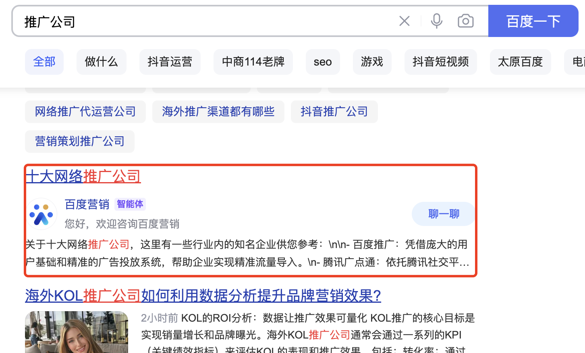Click the 百度营销 avatar logo
Screen dimensions: 585x353
tap(41, 214)
